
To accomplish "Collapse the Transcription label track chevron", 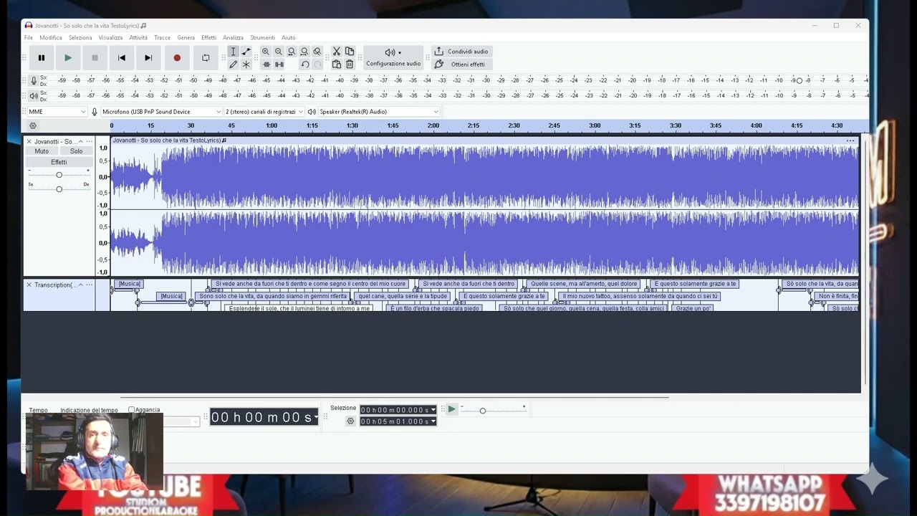I will pos(80,285).
